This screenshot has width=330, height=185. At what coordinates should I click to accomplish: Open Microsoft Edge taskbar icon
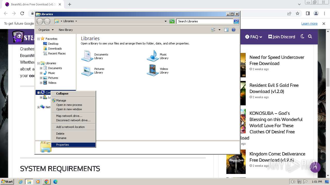55,182
